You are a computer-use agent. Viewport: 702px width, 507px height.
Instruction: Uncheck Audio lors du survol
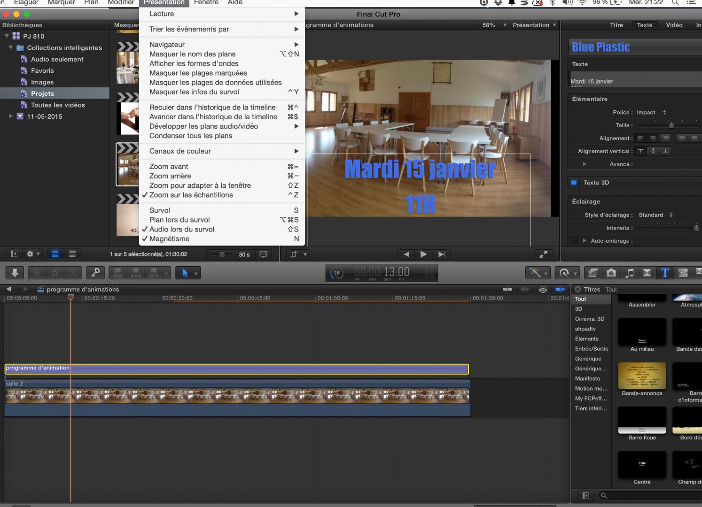click(181, 230)
